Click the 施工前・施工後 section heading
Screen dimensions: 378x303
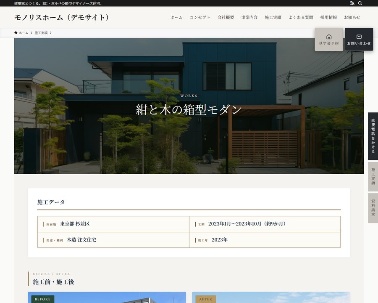pos(53,282)
